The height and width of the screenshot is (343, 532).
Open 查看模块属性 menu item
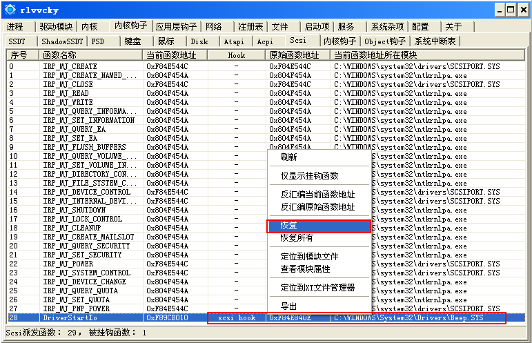305,269
